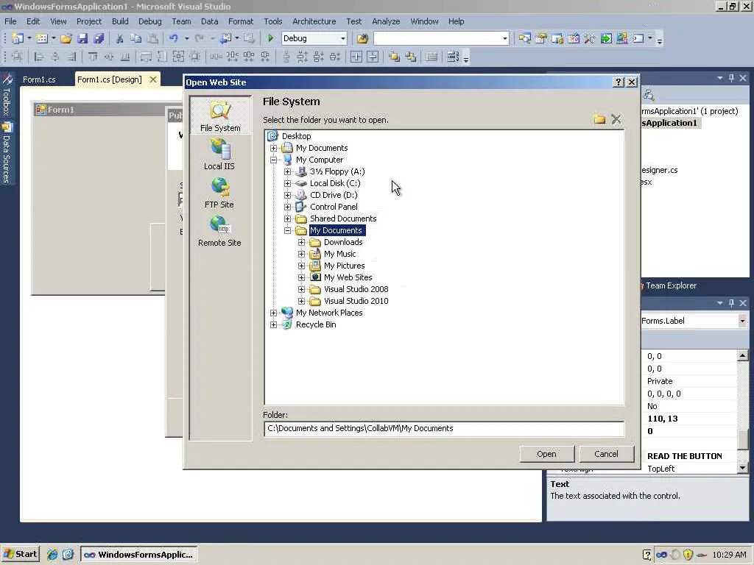Select the Recycle Bin item
Image resolution: width=754 pixels, height=565 pixels.
coord(316,324)
